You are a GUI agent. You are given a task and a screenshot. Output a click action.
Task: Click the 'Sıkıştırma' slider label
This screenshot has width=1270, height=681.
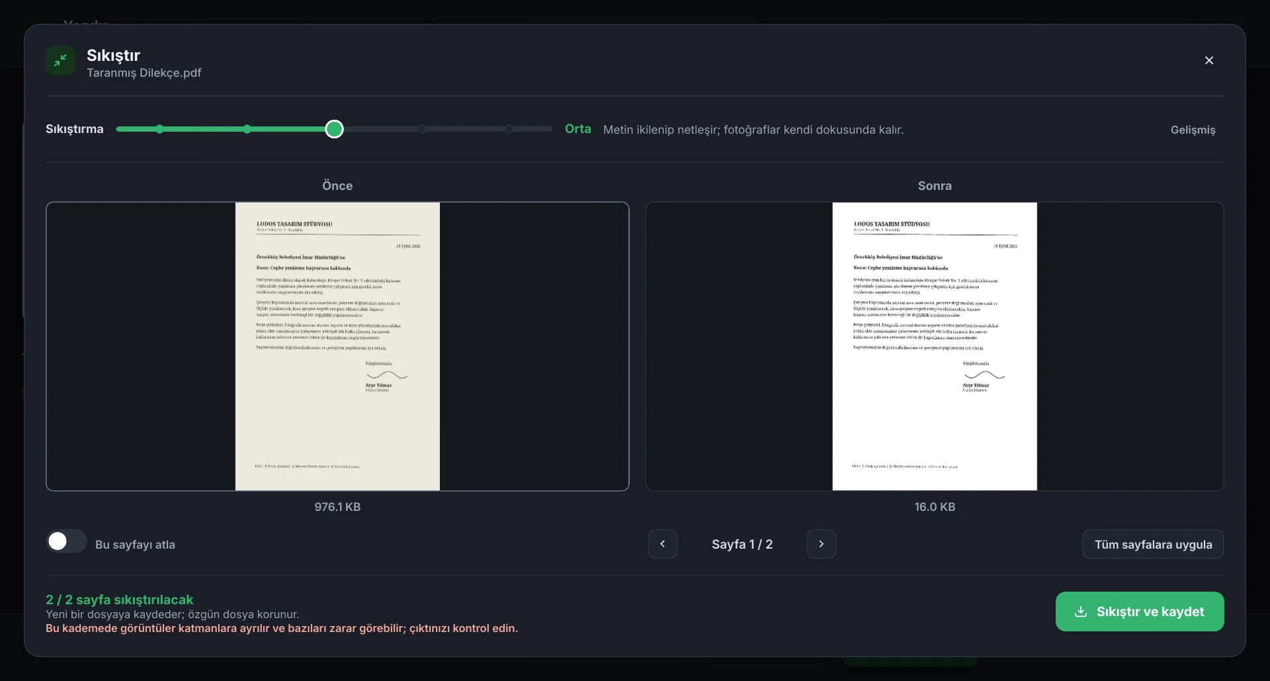point(75,129)
